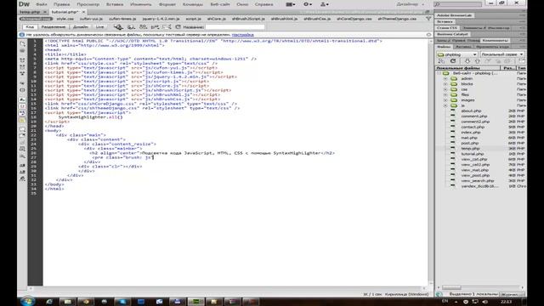Image resolution: width=544 pixels, height=306 pixels.
Task: Click the refresh files icon
Action: point(453,61)
